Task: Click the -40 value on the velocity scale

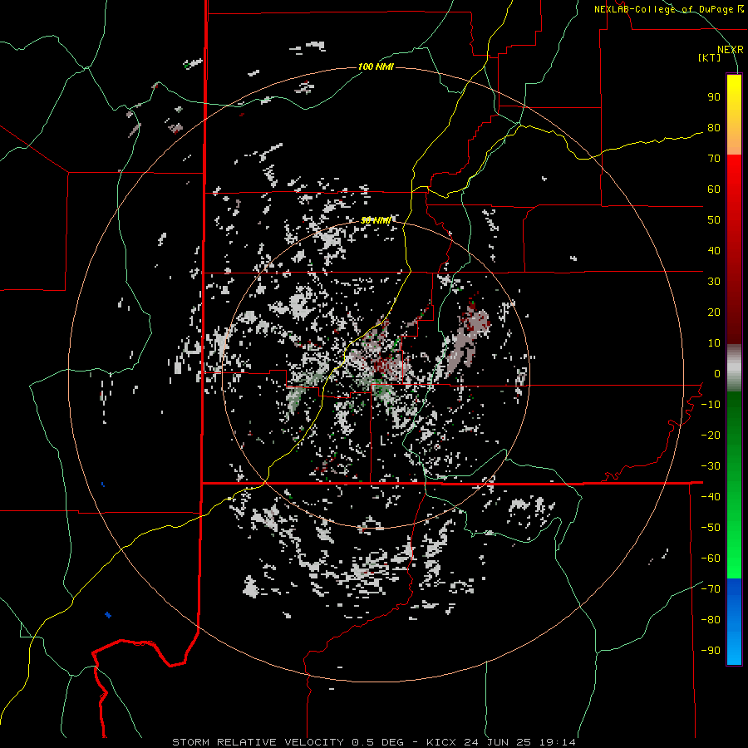Action: pyautogui.click(x=711, y=497)
